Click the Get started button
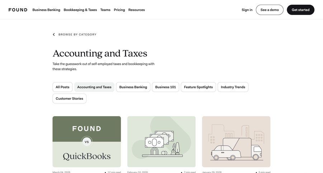The height and width of the screenshot is (173, 323). 300,10
